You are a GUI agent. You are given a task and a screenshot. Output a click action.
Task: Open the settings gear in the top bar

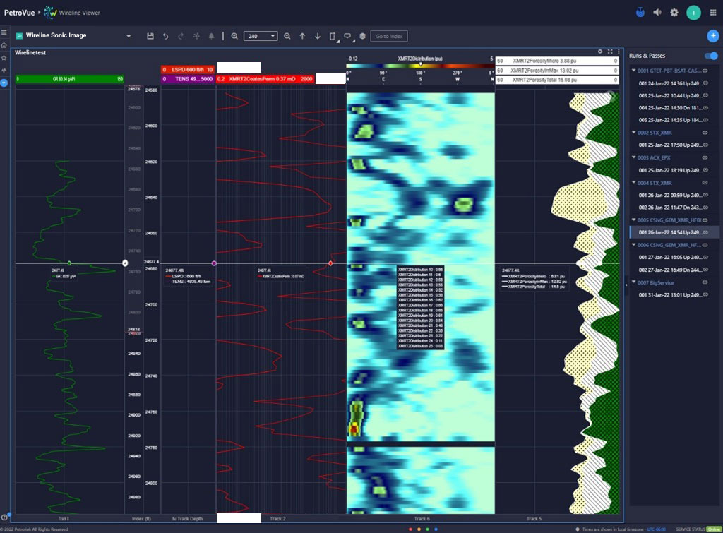[674, 12]
